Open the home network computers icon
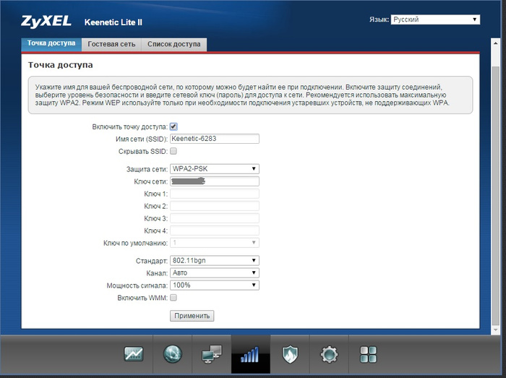Viewport: 506px width, 378px height. [212, 354]
